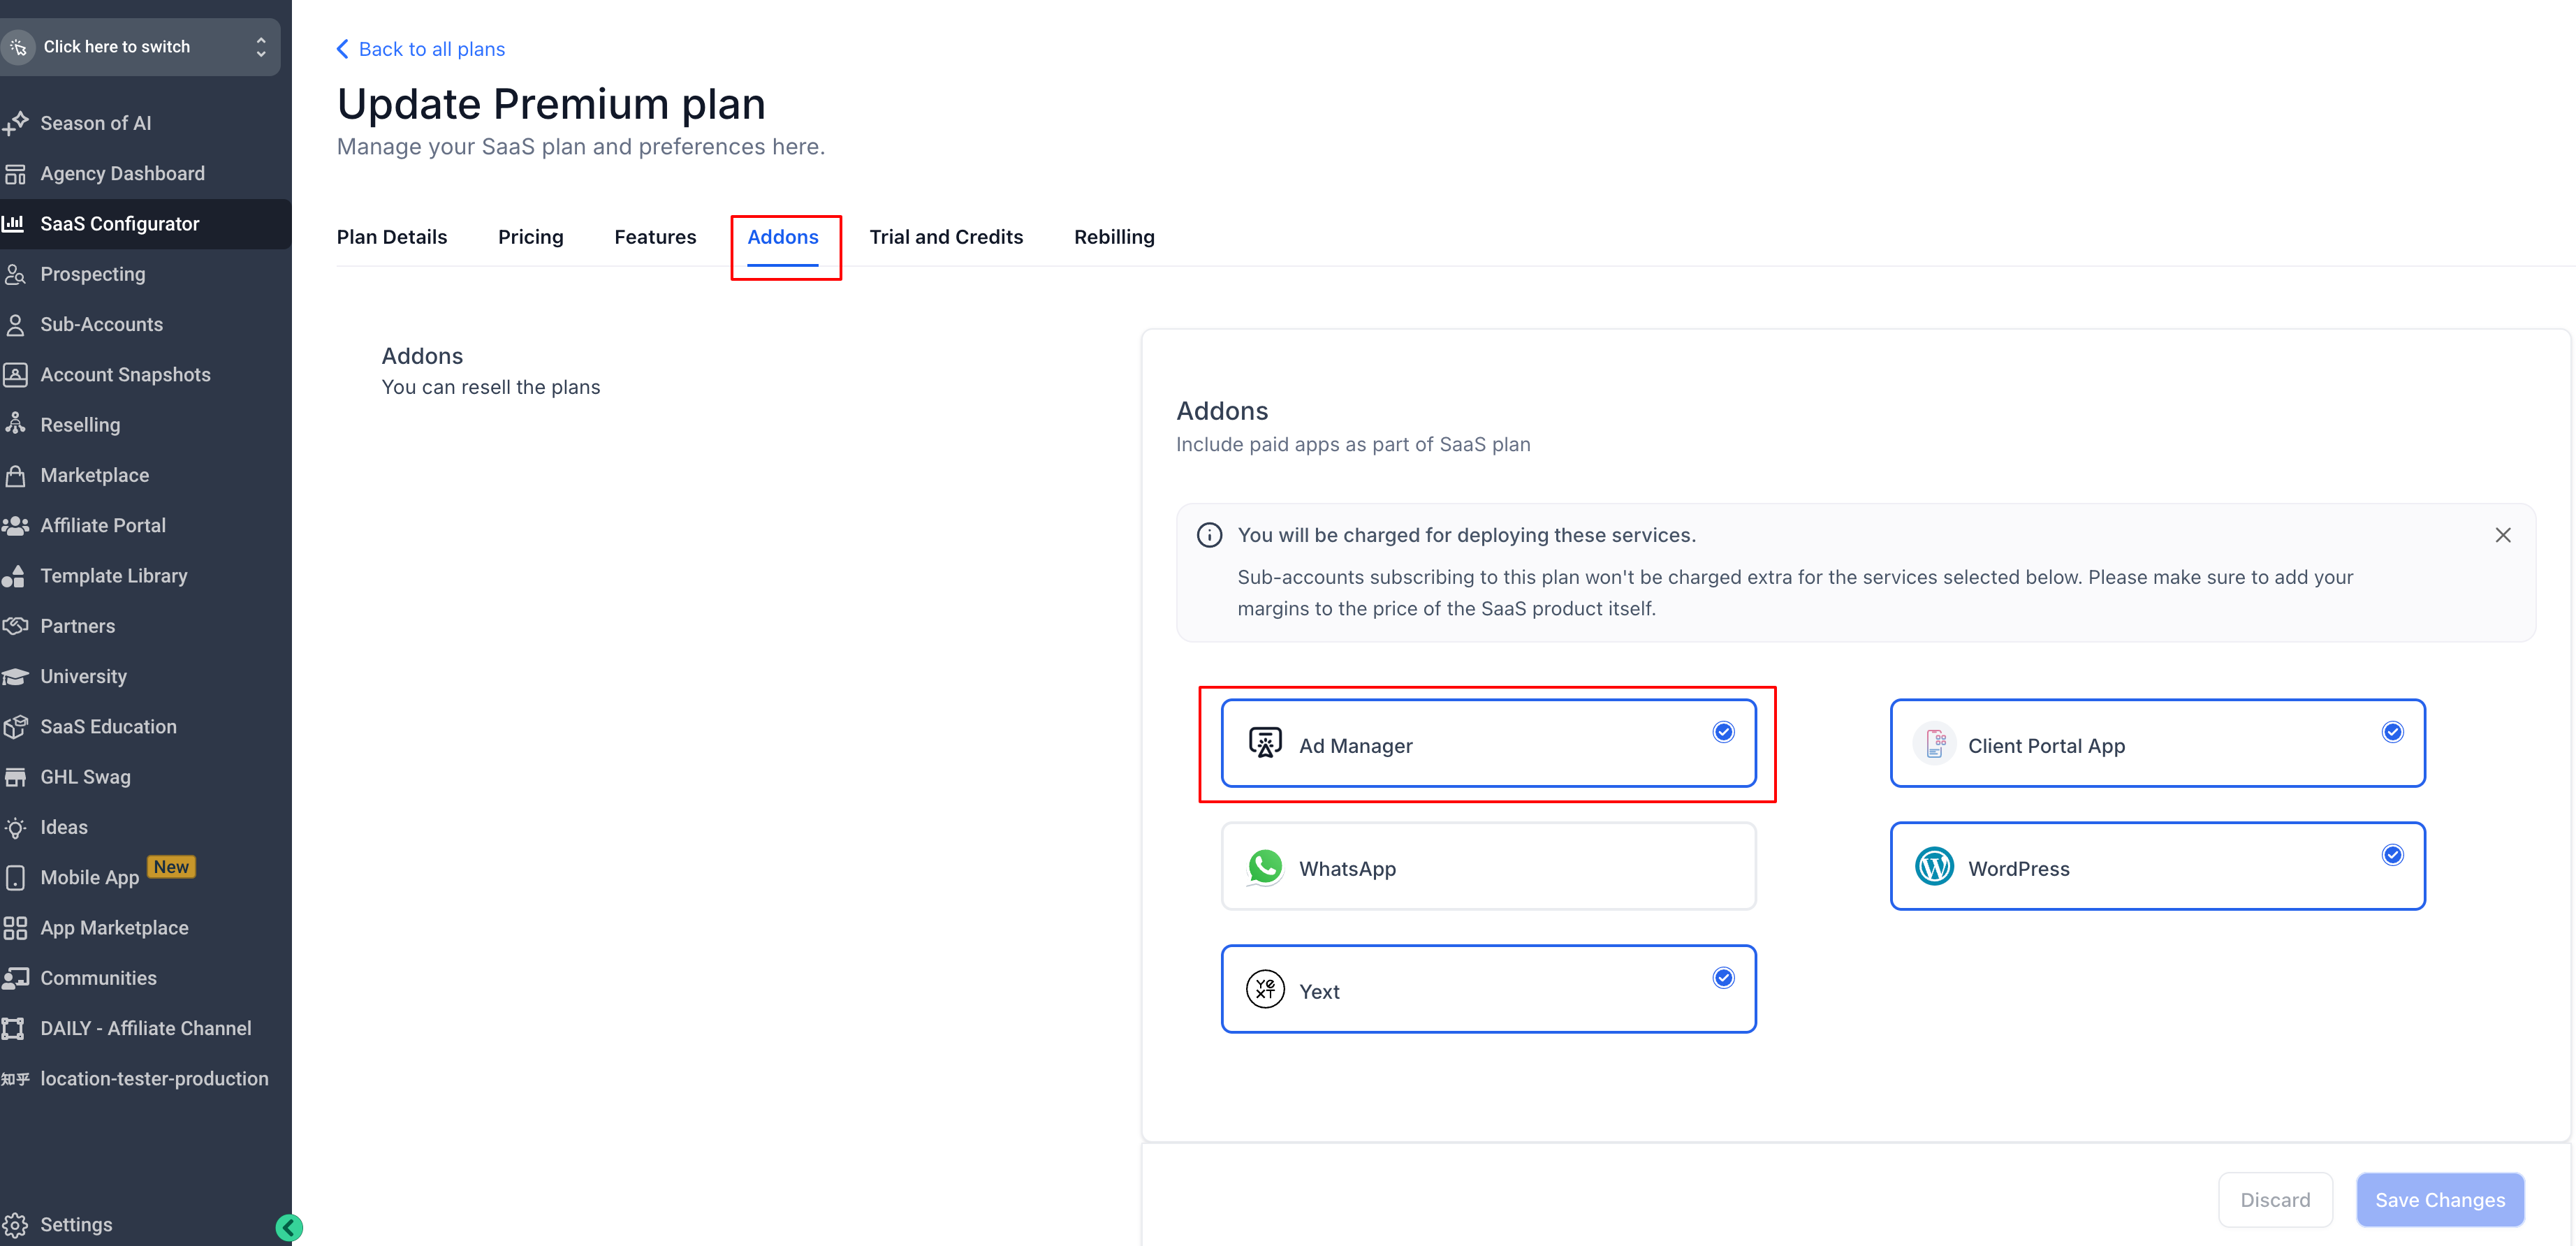This screenshot has height=1246, width=2576.
Task: Collapse the sidebar using green chevron
Action: 289,1227
